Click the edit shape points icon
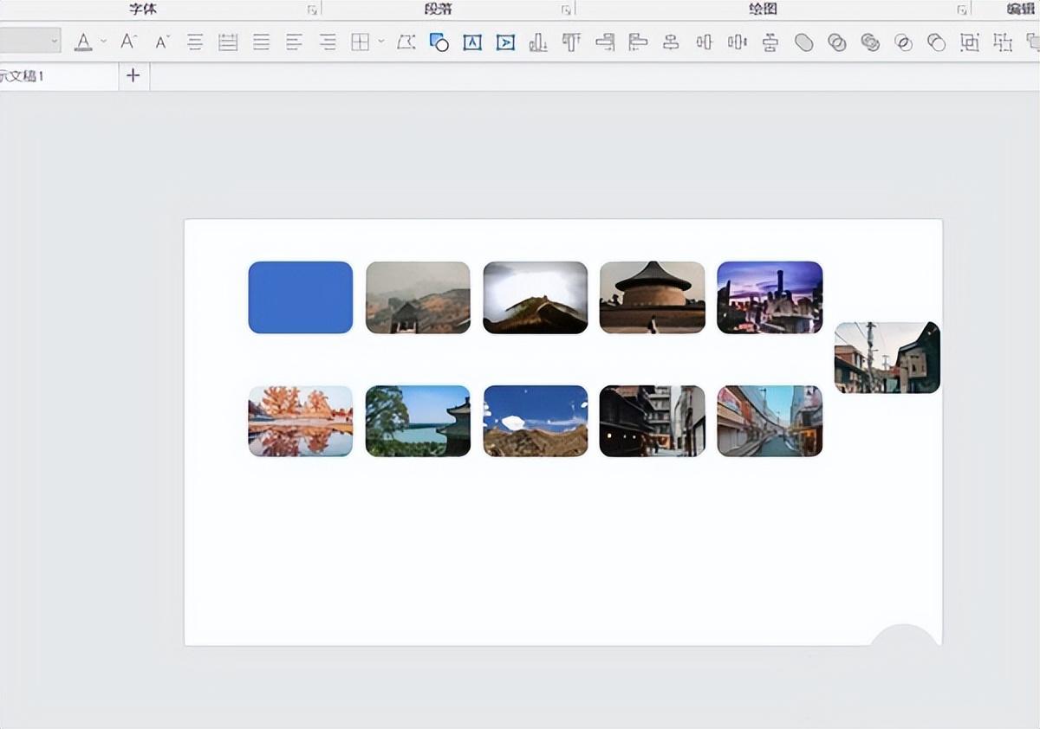 click(x=406, y=42)
